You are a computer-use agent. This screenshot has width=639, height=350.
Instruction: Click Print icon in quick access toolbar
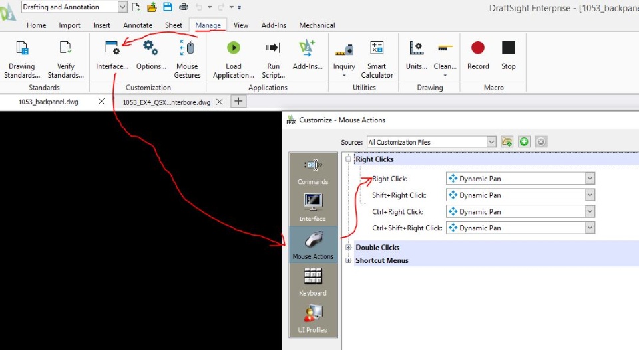coord(184,7)
